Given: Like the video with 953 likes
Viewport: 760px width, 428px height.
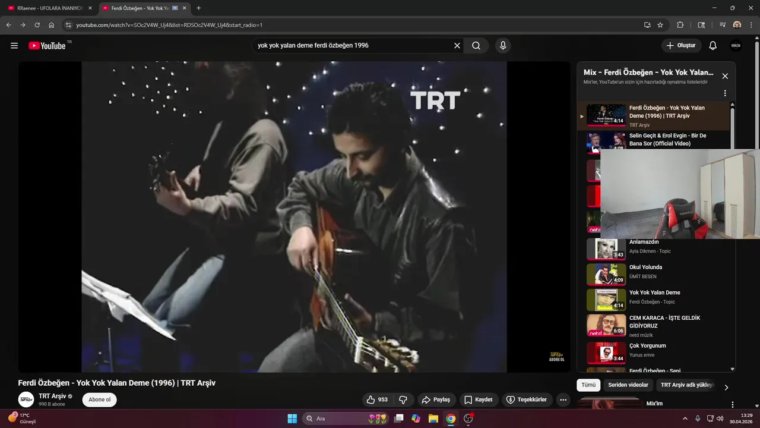Looking at the screenshot, I should [x=377, y=399].
